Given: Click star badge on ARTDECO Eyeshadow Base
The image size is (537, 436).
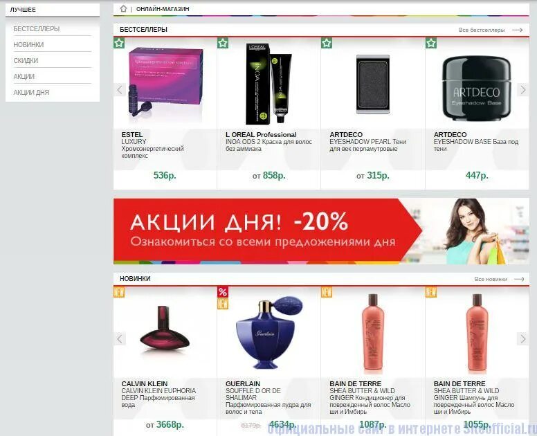Looking at the screenshot, I should [431, 43].
